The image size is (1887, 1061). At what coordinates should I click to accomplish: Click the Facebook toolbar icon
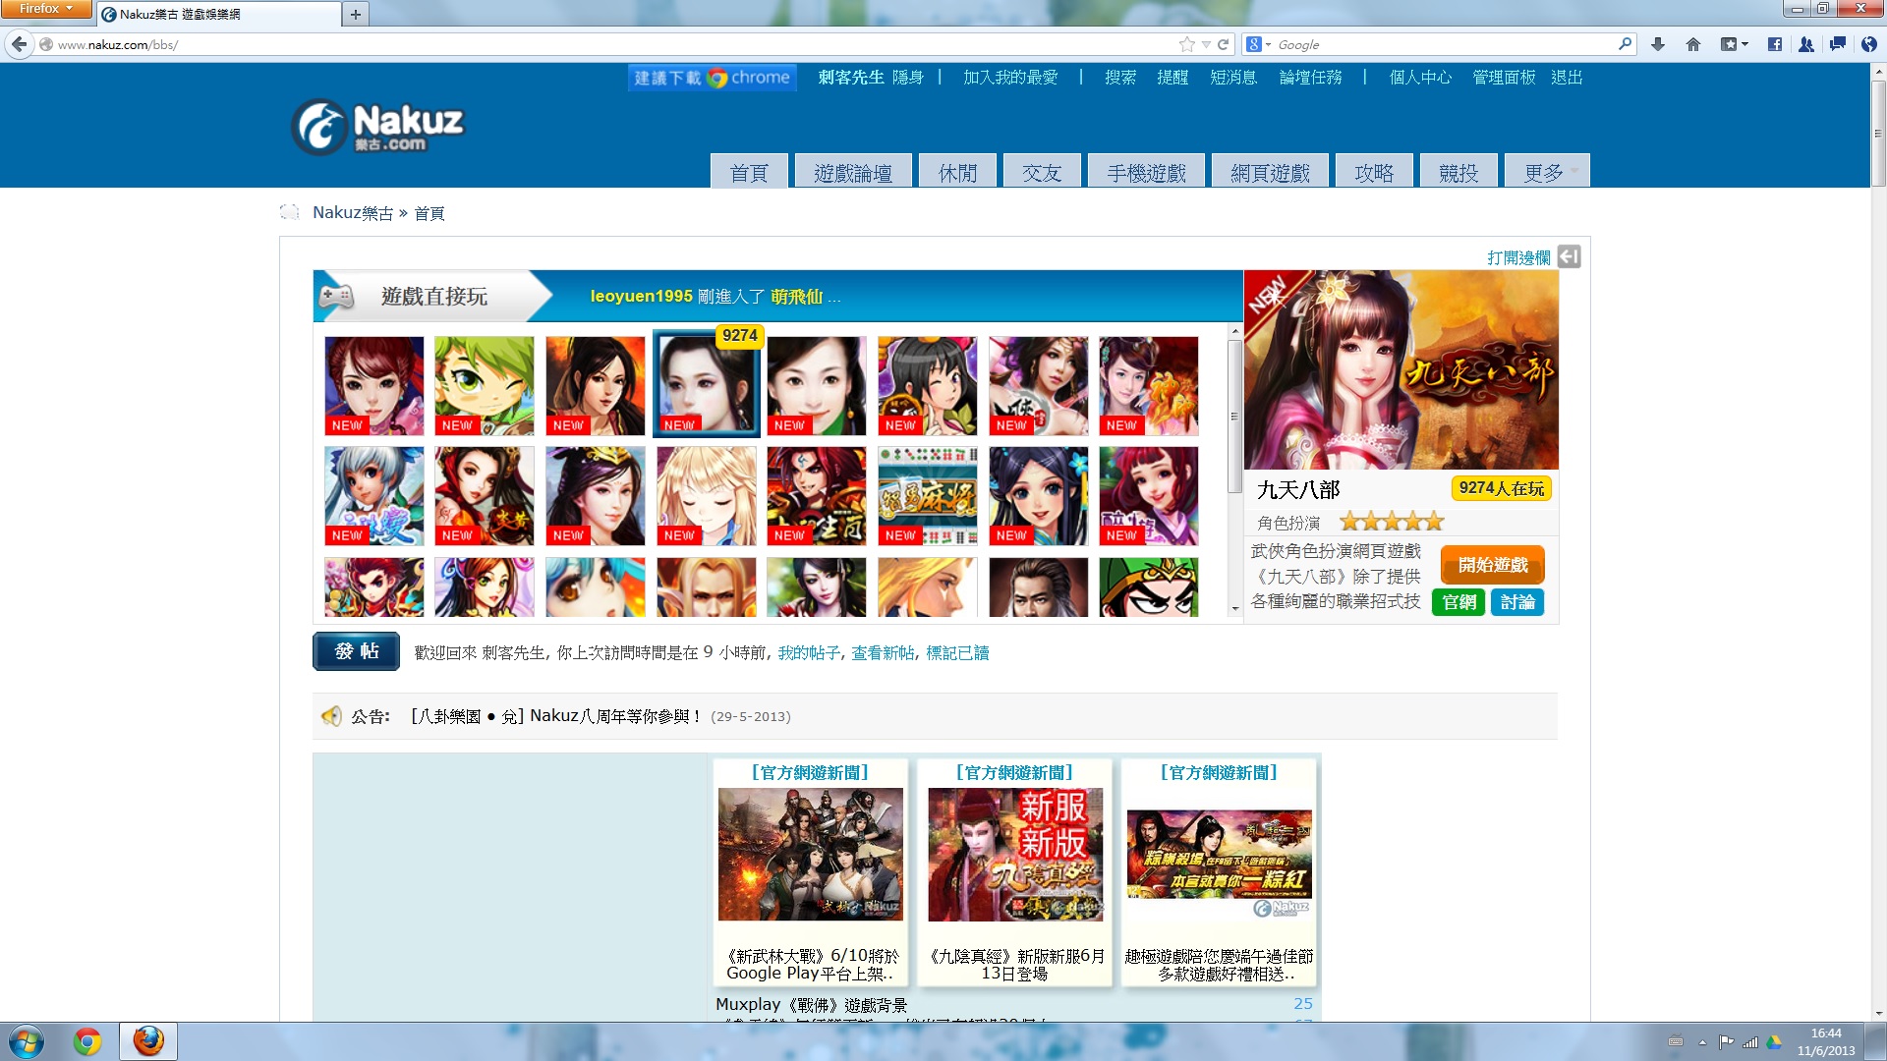[1774, 44]
